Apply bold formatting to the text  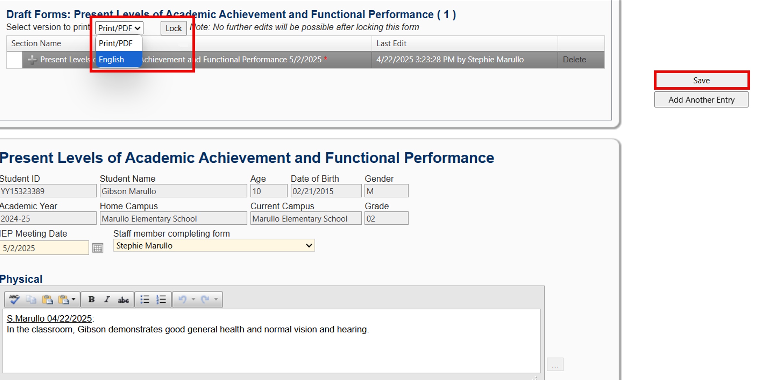[x=92, y=299]
